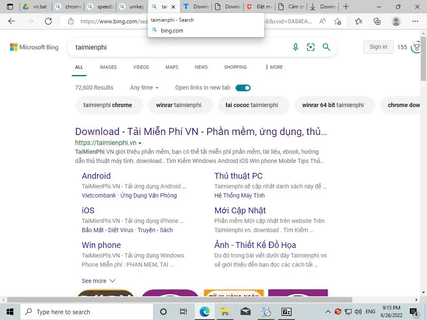Image resolution: width=427 pixels, height=320 pixels.
Task: Switch to the SHOPPING tab
Action: click(236, 67)
